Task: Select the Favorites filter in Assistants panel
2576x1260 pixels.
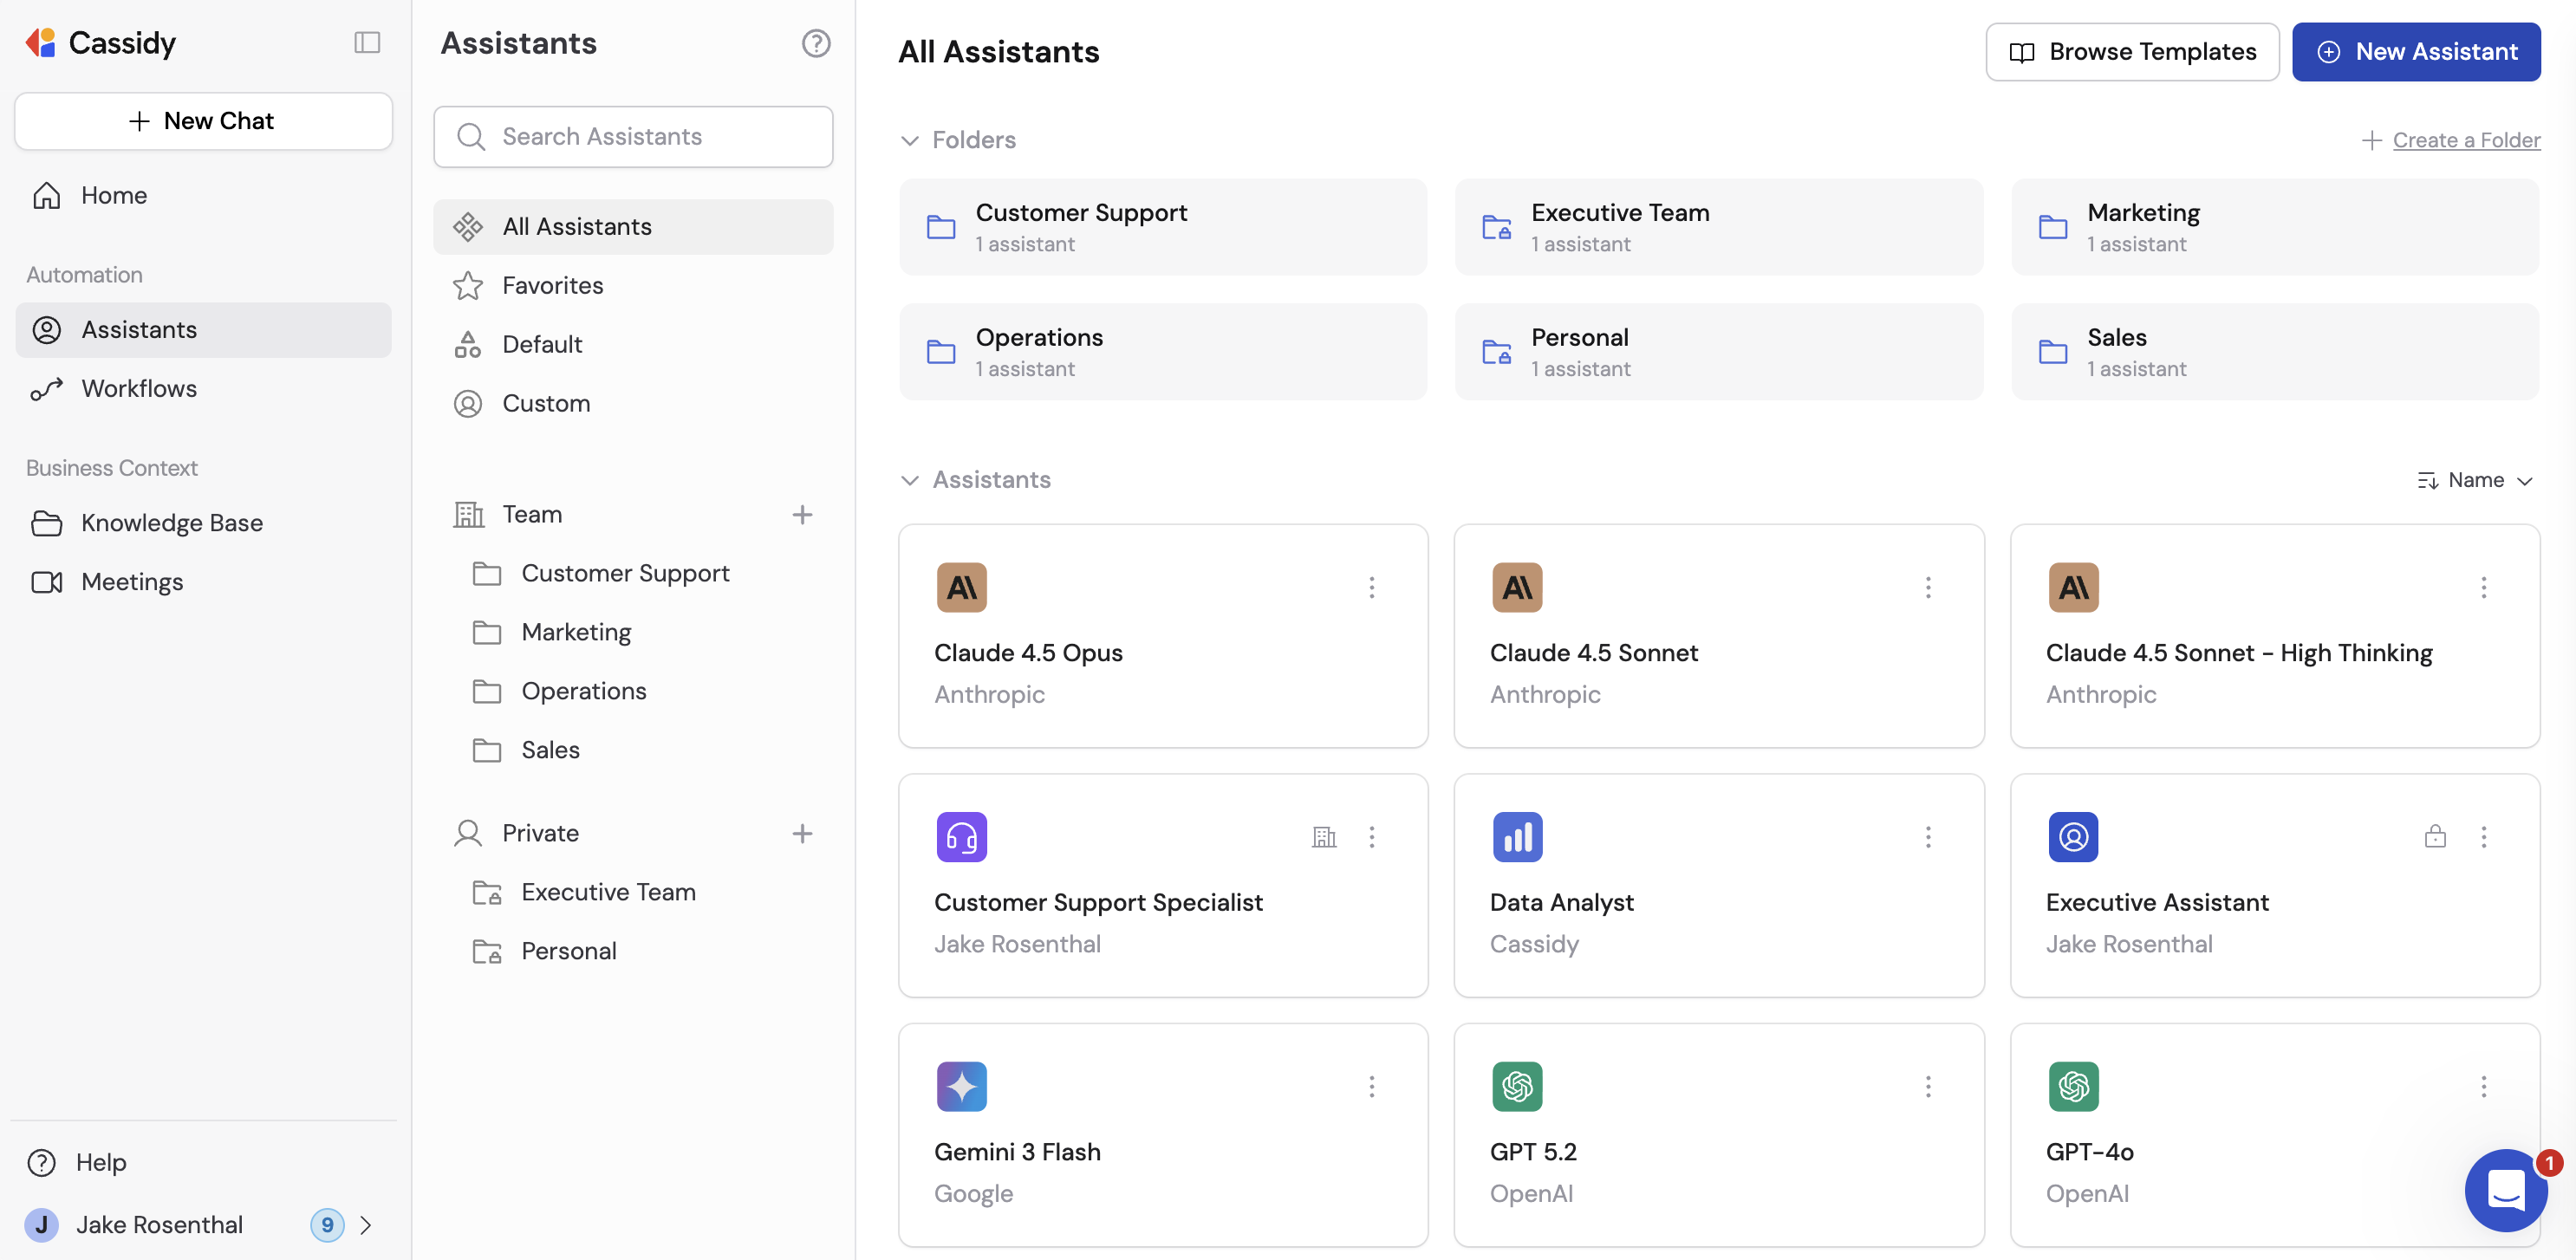Action: point(552,285)
